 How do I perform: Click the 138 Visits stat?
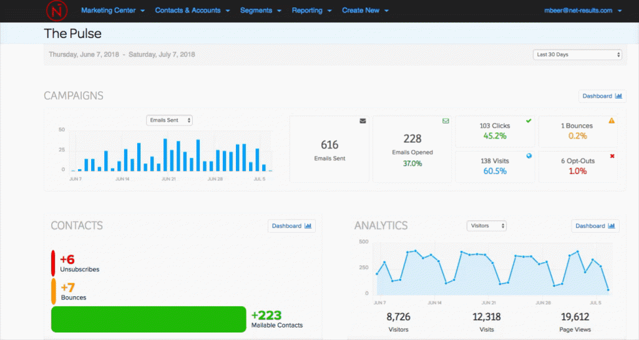(x=495, y=167)
